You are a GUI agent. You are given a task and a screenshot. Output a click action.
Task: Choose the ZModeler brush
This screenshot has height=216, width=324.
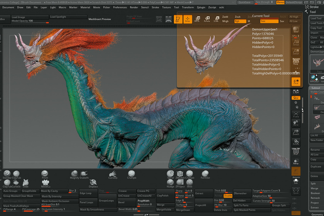point(180,174)
